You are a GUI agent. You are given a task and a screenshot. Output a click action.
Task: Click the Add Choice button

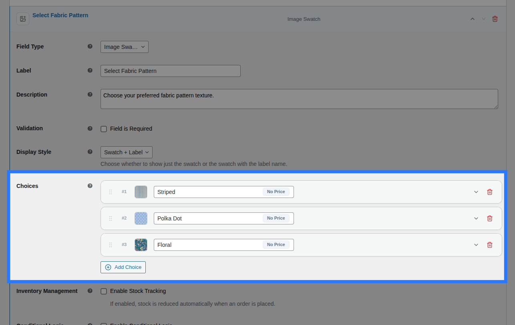tap(123, 267)
